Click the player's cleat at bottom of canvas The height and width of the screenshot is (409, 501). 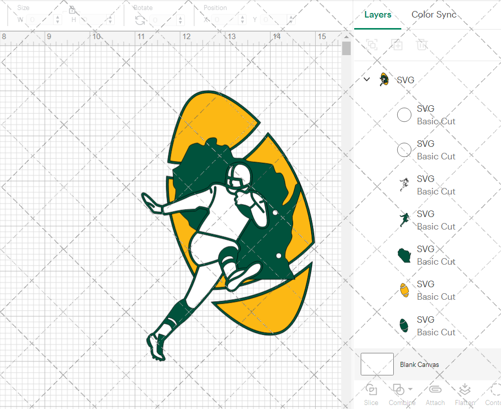(x=156, y=348)
